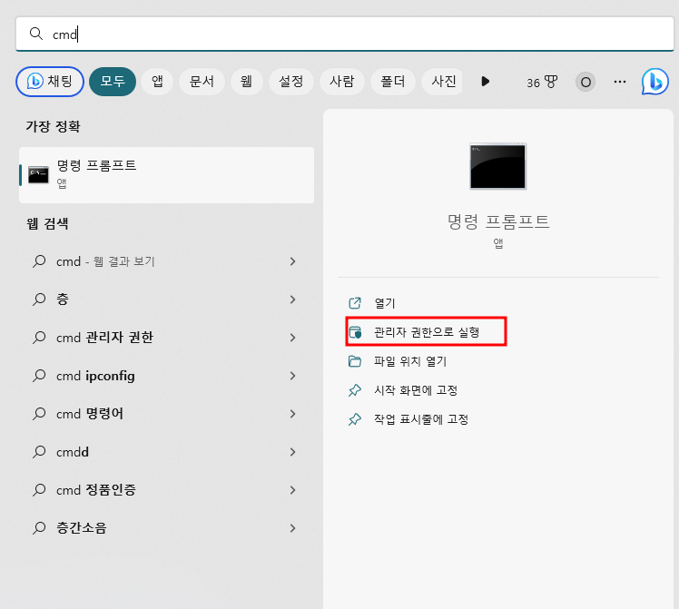Click search icon beside 'cmd 정품인증' suggestion

(x=39, y=490)
